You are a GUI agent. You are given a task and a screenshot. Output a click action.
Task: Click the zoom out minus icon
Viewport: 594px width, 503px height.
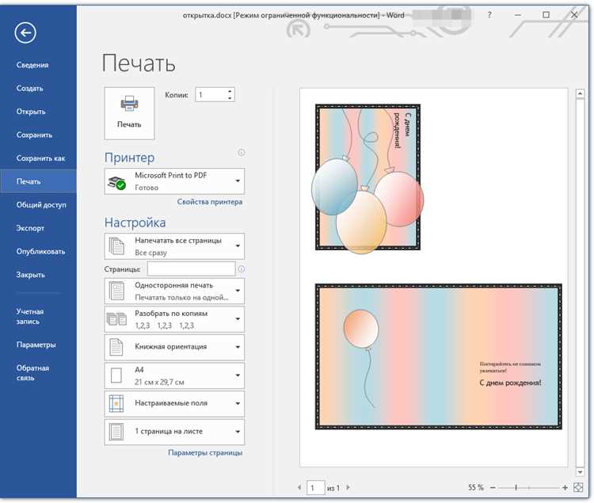click(493, 488)
